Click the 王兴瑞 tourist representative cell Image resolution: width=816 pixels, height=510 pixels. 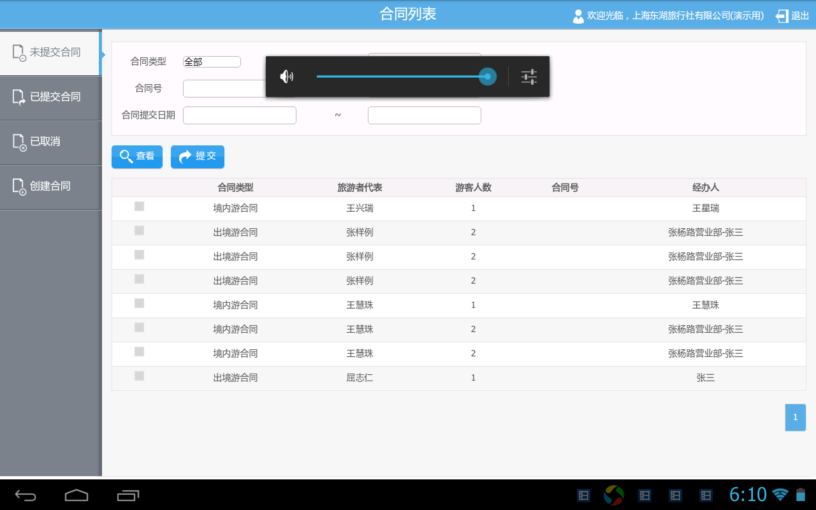click(x=360, y=208)
